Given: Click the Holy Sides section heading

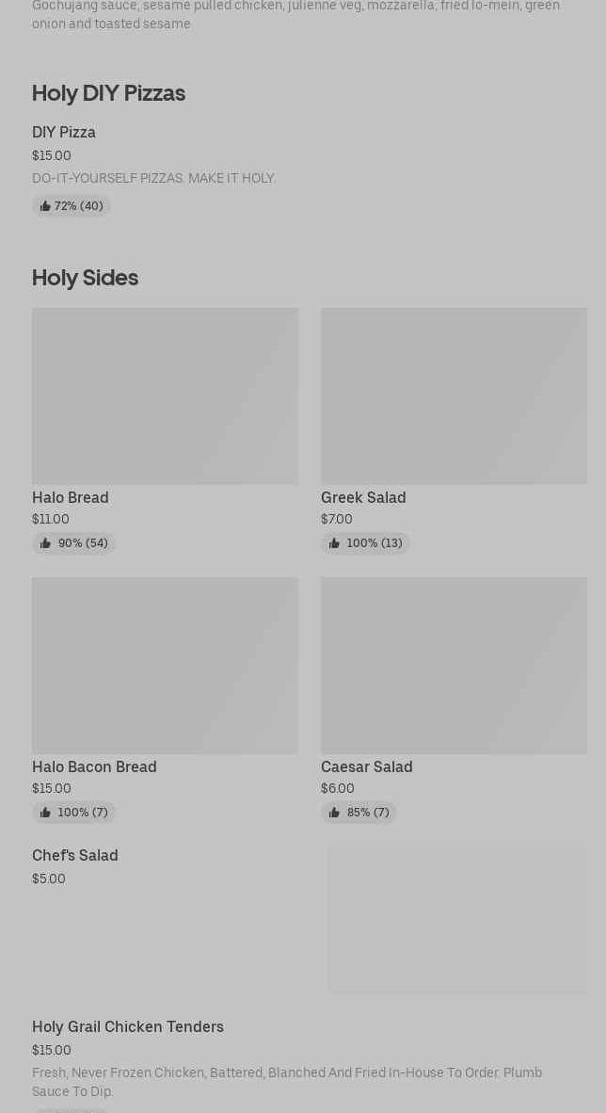Looking at the screenshot, I should point(85,278).
